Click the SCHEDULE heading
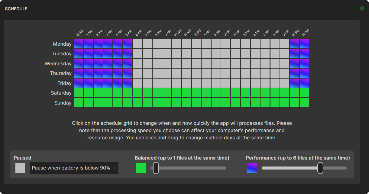The image size is (369, 194). 16,9
